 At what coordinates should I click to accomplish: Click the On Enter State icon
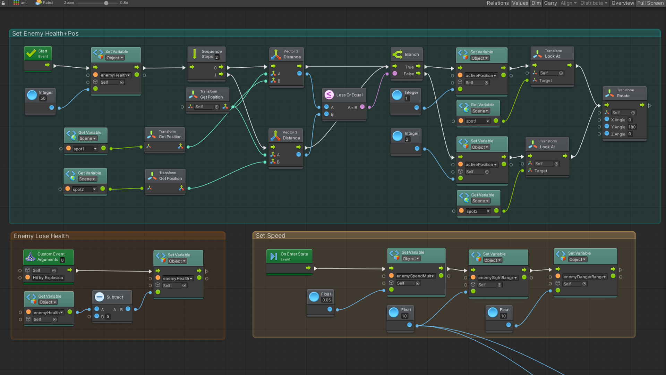[x=273, y=256]
